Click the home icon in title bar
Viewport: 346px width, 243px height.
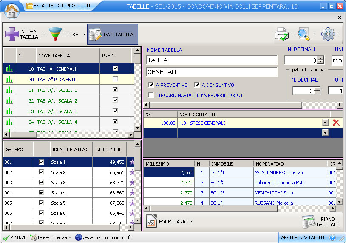point(12,10)
